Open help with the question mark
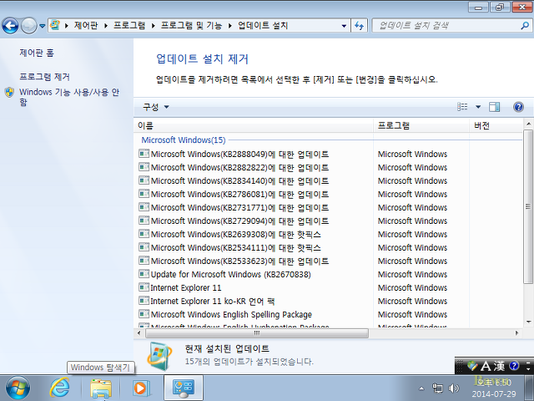Screen dimensions: 534x401 pos(518,107)
